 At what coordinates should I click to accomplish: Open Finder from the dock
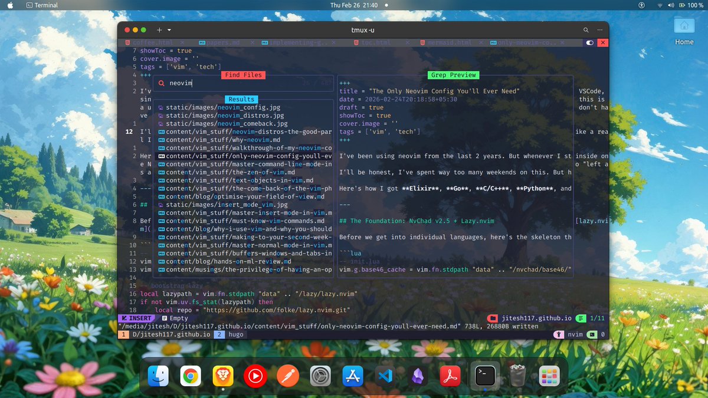point(158,375)
